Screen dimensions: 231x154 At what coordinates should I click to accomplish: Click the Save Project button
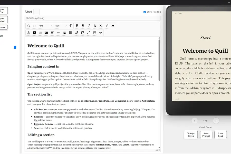tap(206, 135)
